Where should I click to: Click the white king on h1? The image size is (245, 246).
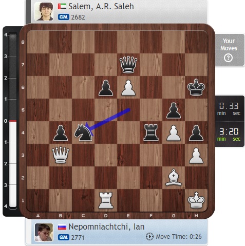point(196,200)
